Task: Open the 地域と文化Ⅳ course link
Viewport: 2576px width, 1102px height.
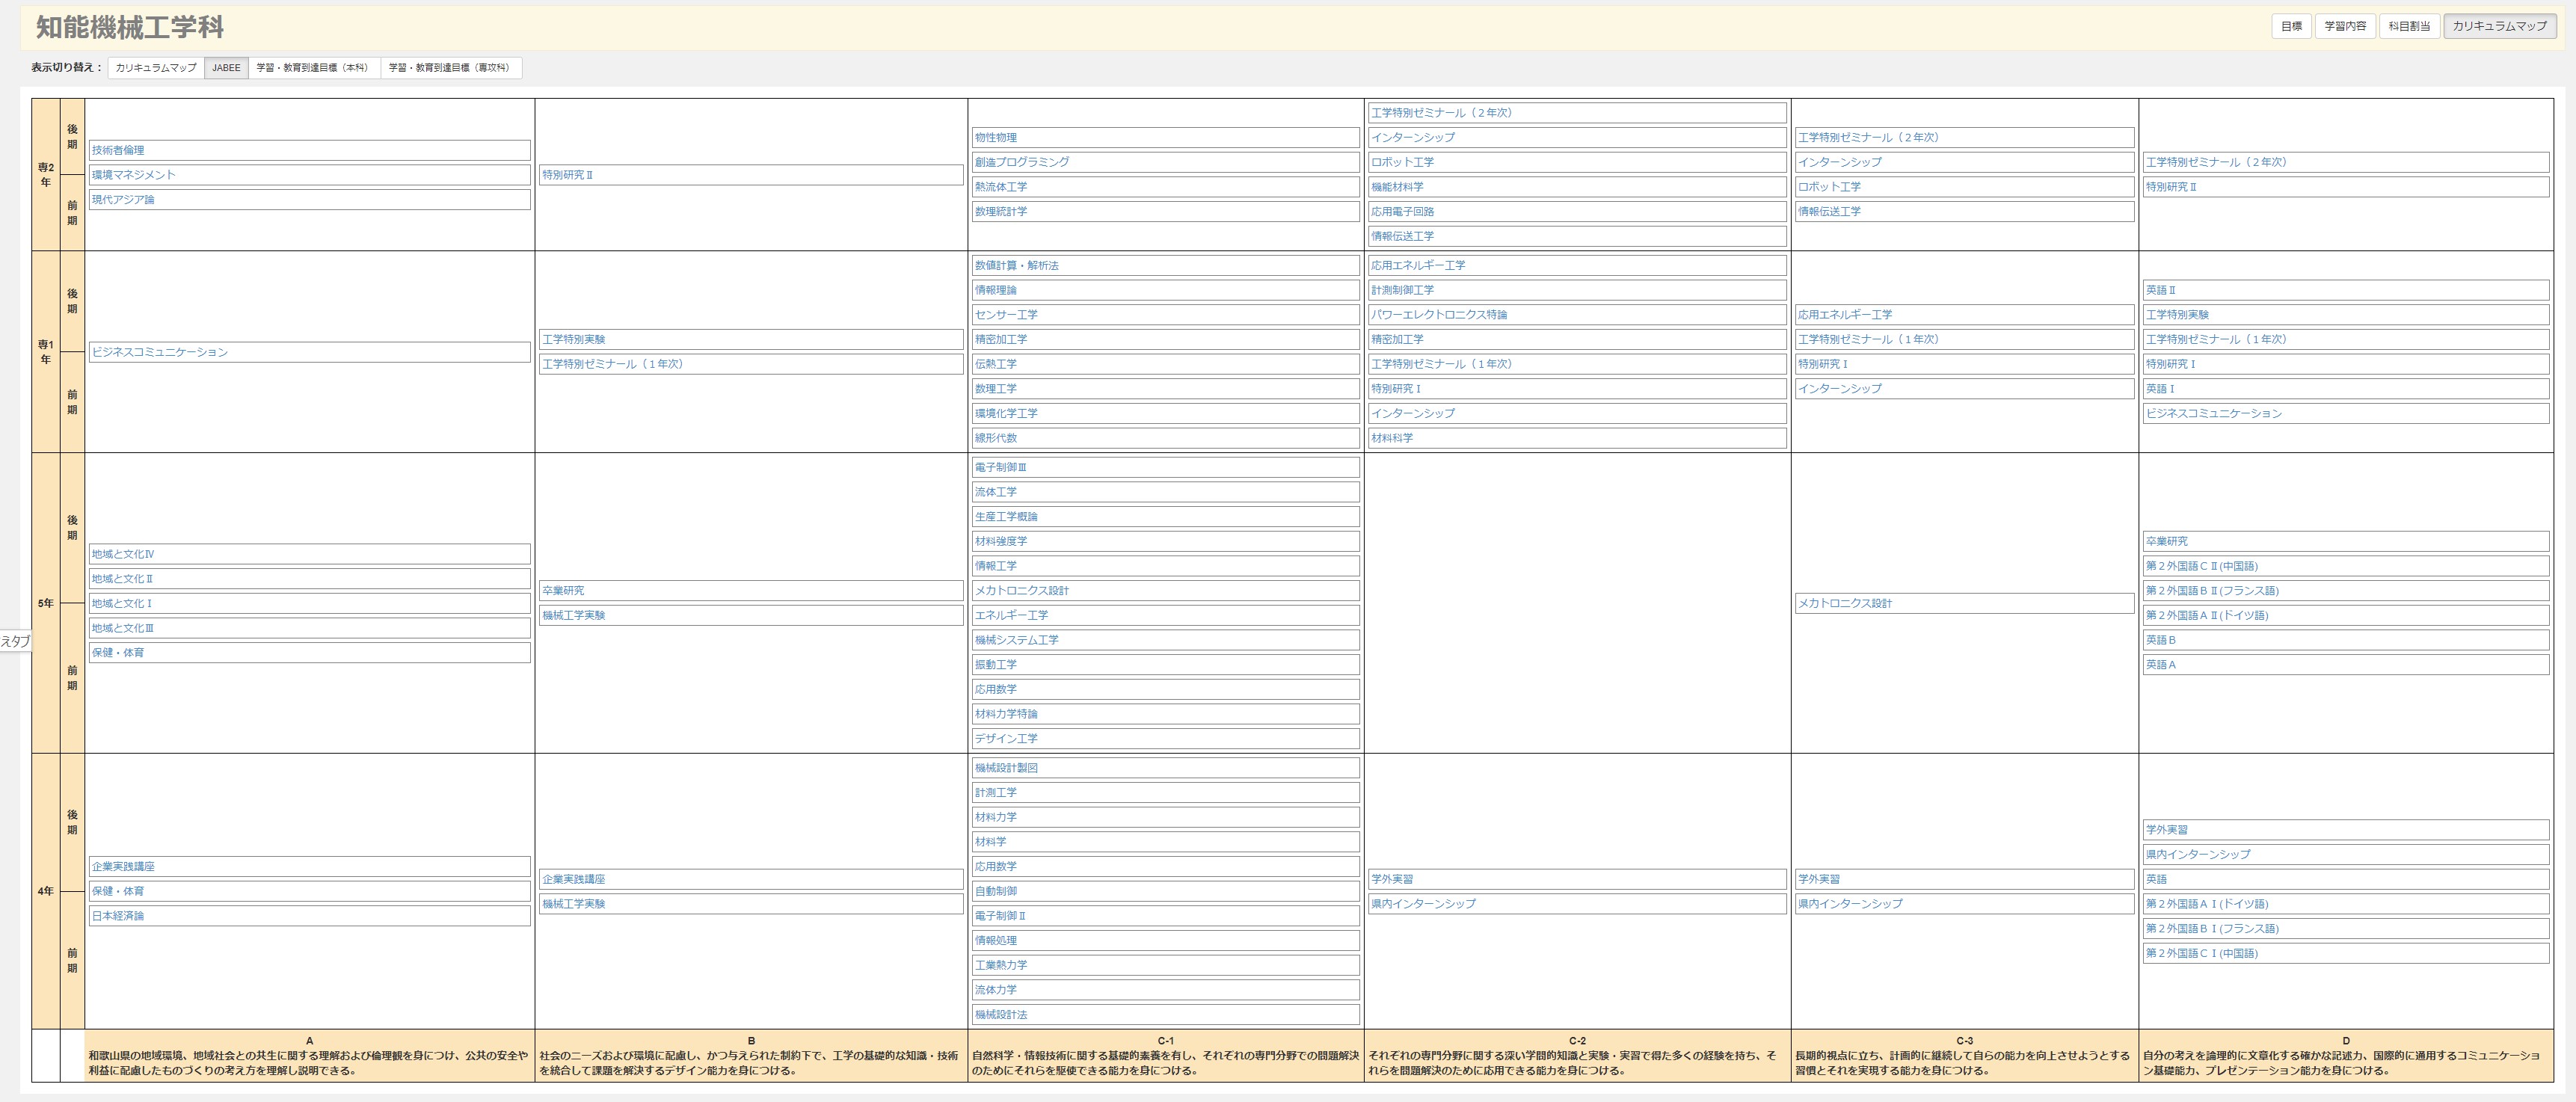Action: coord(123,554)
